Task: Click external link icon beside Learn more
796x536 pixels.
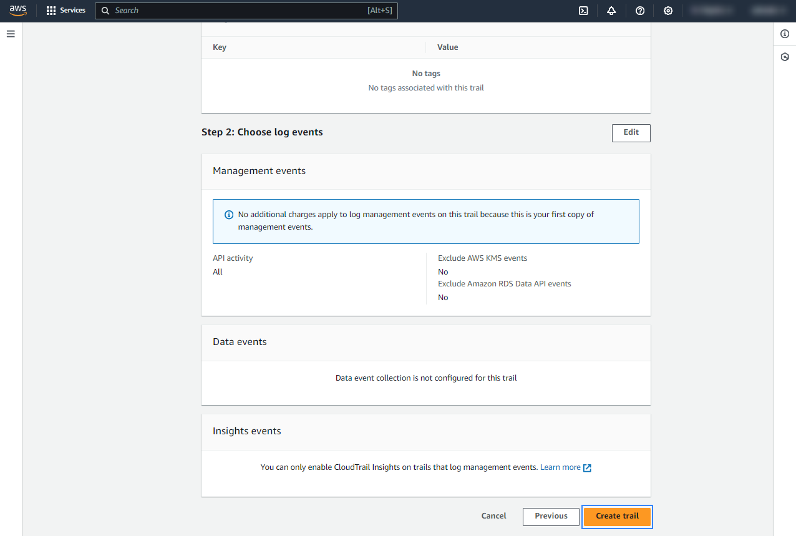Action: pos(587,467)
